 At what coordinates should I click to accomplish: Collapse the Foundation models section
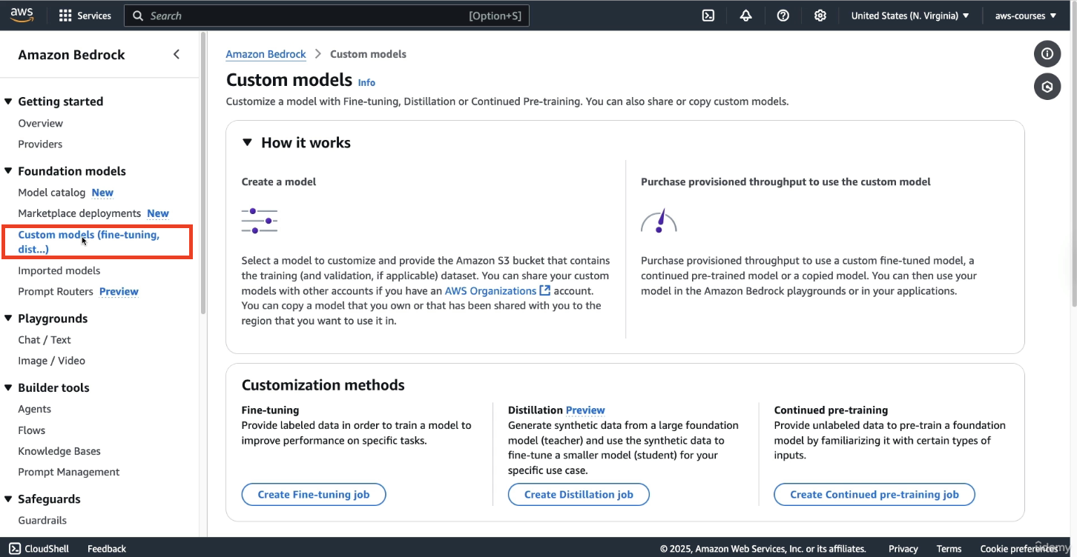point(8,171)
